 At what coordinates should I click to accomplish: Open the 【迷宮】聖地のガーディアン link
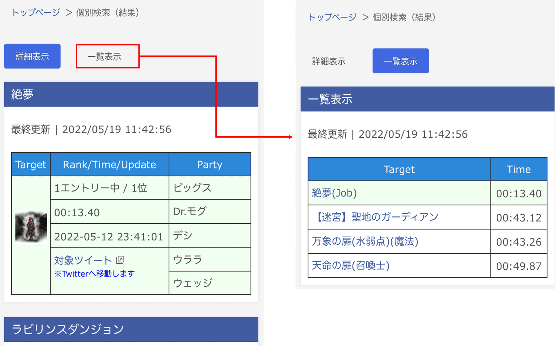pos(375,217)
